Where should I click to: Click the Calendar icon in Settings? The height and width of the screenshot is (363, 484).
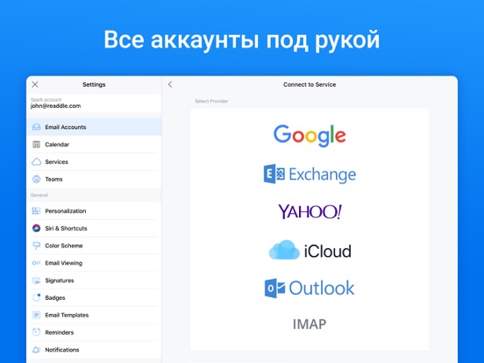[36, 145]
